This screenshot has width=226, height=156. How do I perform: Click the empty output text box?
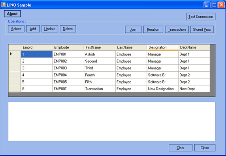pyautogui.click(x=112, y=121)
